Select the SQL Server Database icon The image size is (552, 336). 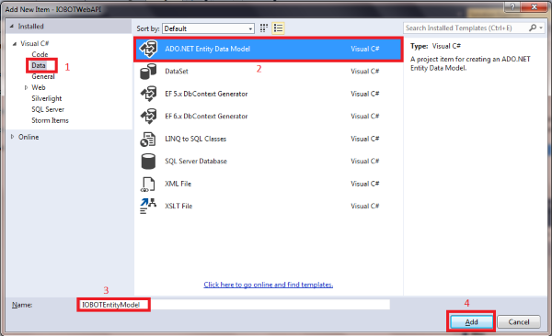[x=148, y=162]
